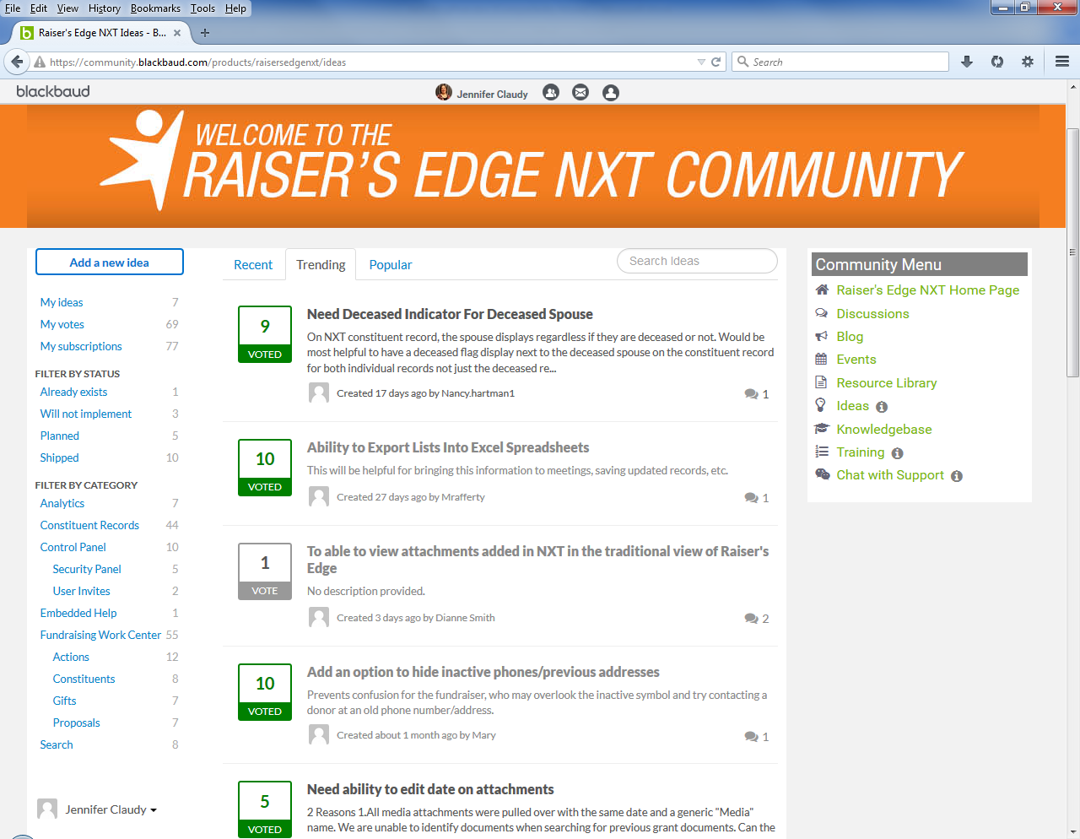Filter by Will not implement status
Screen dimensions: 1080x839
coord(86,414)
